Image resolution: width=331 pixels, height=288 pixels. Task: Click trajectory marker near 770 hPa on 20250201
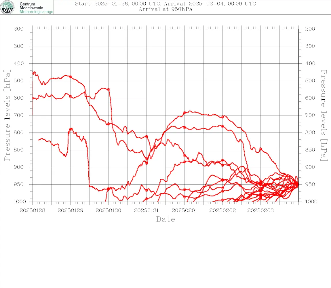pos(184,127)
